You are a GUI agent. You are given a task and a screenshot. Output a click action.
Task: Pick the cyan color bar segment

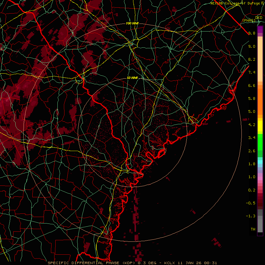click(260, 162)
